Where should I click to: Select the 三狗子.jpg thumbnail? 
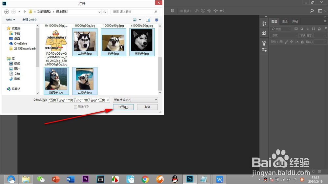[x=142, y=42]
